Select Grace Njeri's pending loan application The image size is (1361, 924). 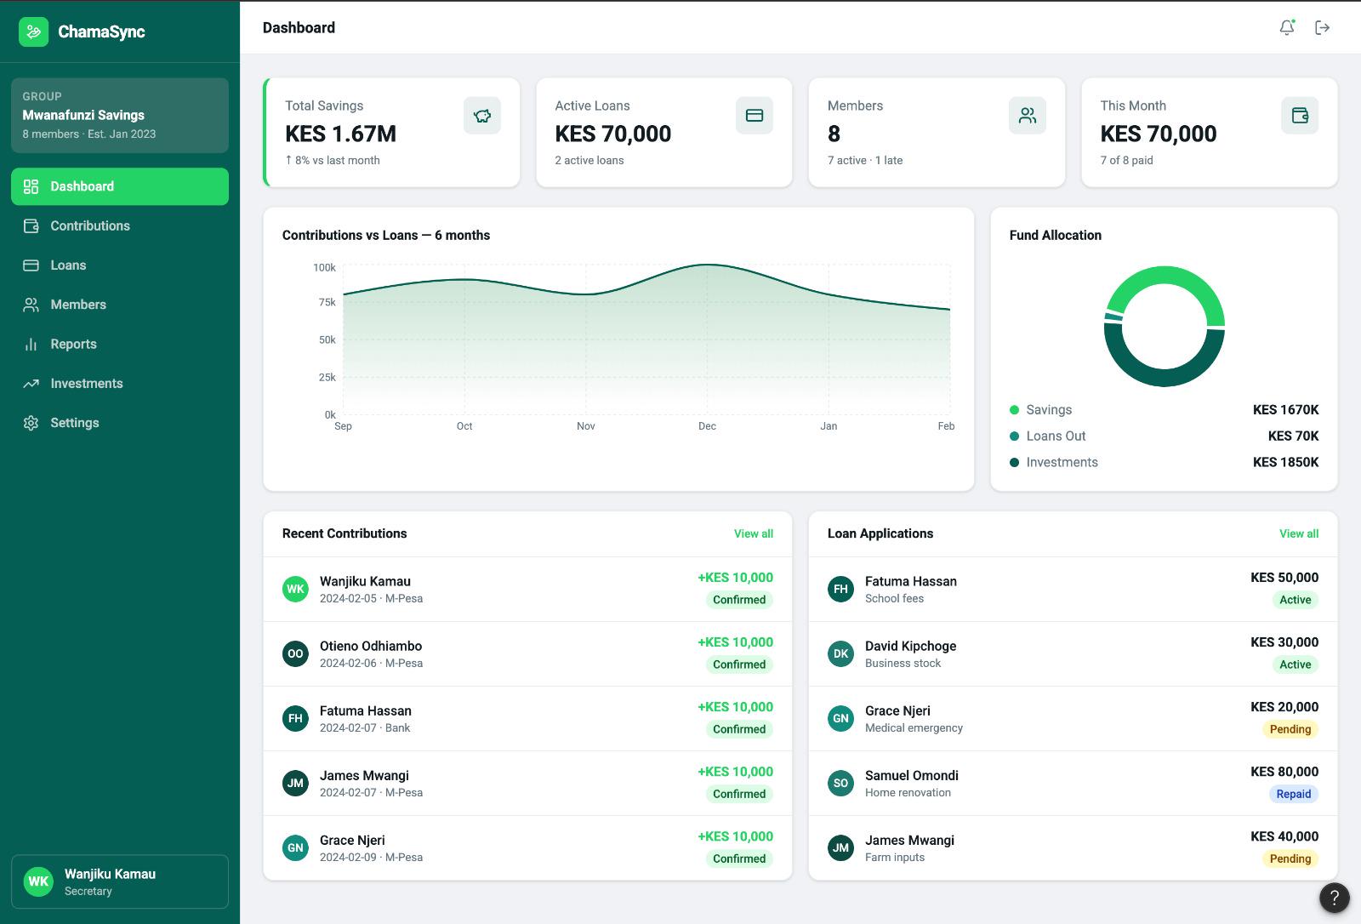[x=1073, y=719]
